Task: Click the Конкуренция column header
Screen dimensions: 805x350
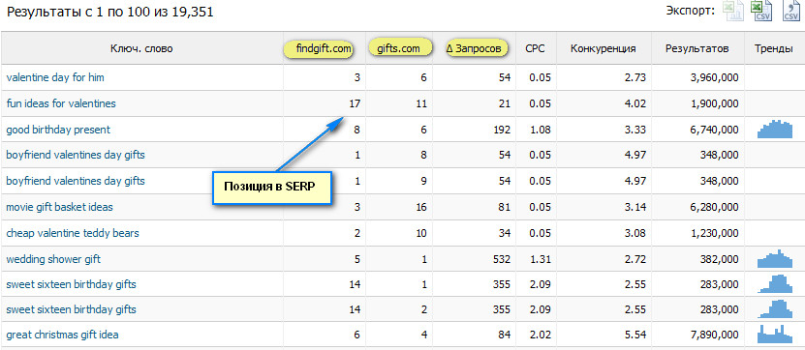Action: (604, 48)
